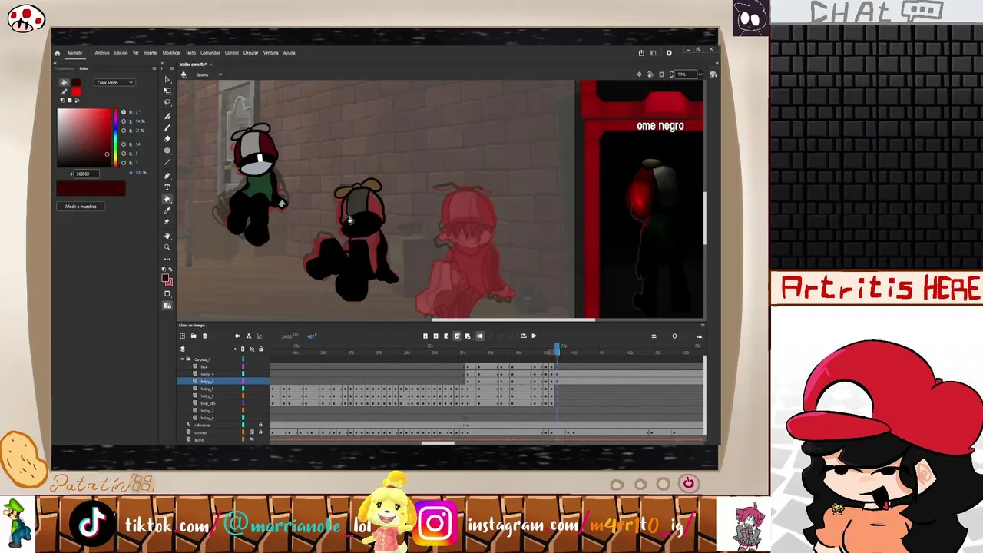
Task: Click the timeline horizontal scrollbar
Action: pyautogui.click(x=438, y=442)
